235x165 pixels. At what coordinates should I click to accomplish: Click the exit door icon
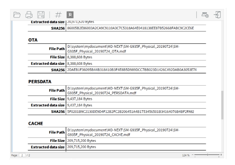[x=218, y=15]
